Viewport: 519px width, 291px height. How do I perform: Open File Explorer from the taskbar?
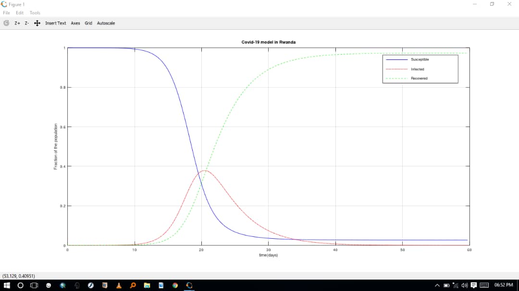pyautogui.click(x=147, y=285)
